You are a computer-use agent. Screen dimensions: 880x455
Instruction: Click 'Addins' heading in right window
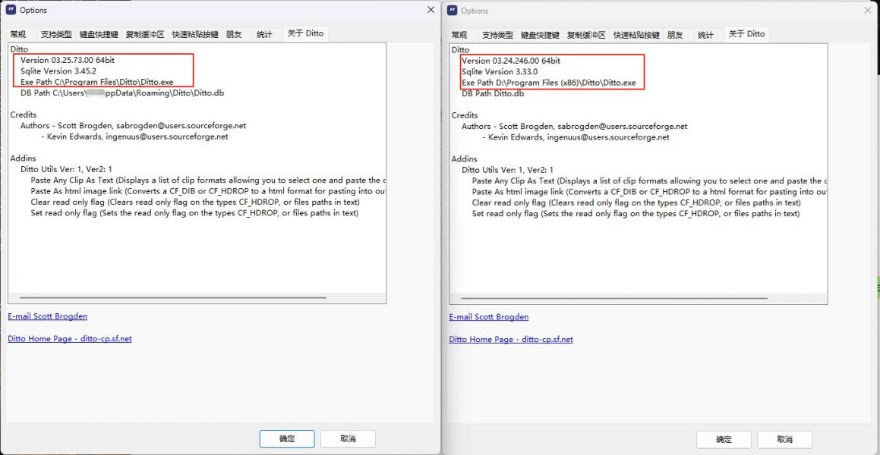(x=465, y=159)
